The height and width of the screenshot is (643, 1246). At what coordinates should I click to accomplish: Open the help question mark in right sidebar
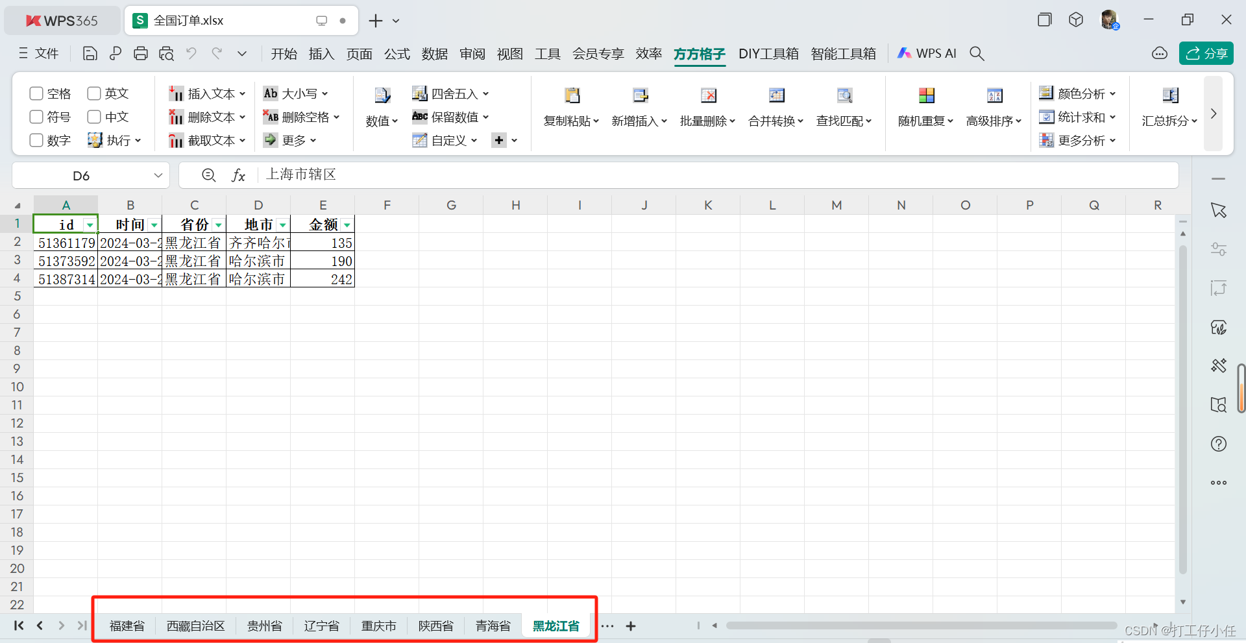tap(1219, 444)
